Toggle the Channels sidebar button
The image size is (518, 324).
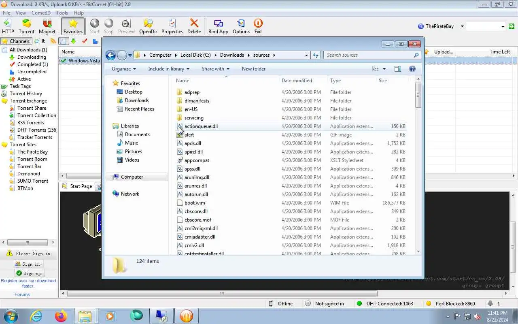(16, 41)
